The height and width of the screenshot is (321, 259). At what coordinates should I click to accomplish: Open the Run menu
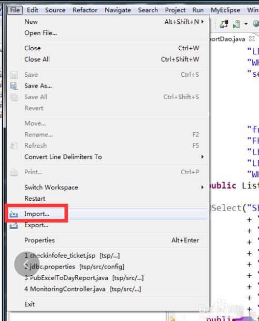point(198,10)
